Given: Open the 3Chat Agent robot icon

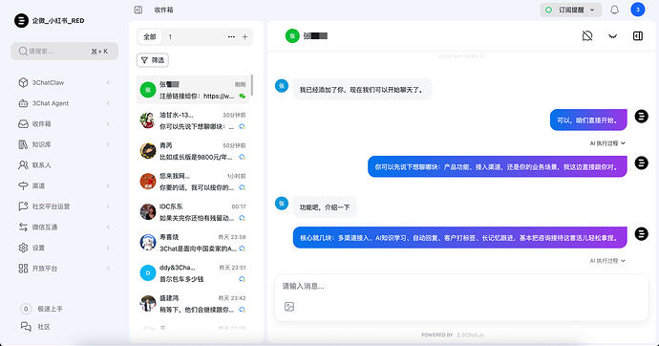Looking at the screenshot, I should 23,103.
